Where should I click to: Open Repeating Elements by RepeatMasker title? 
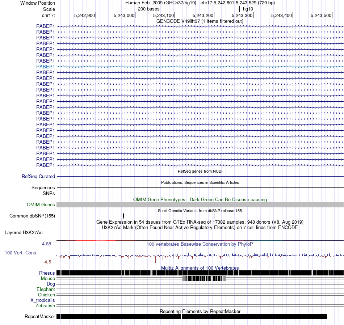click(200, 311)
